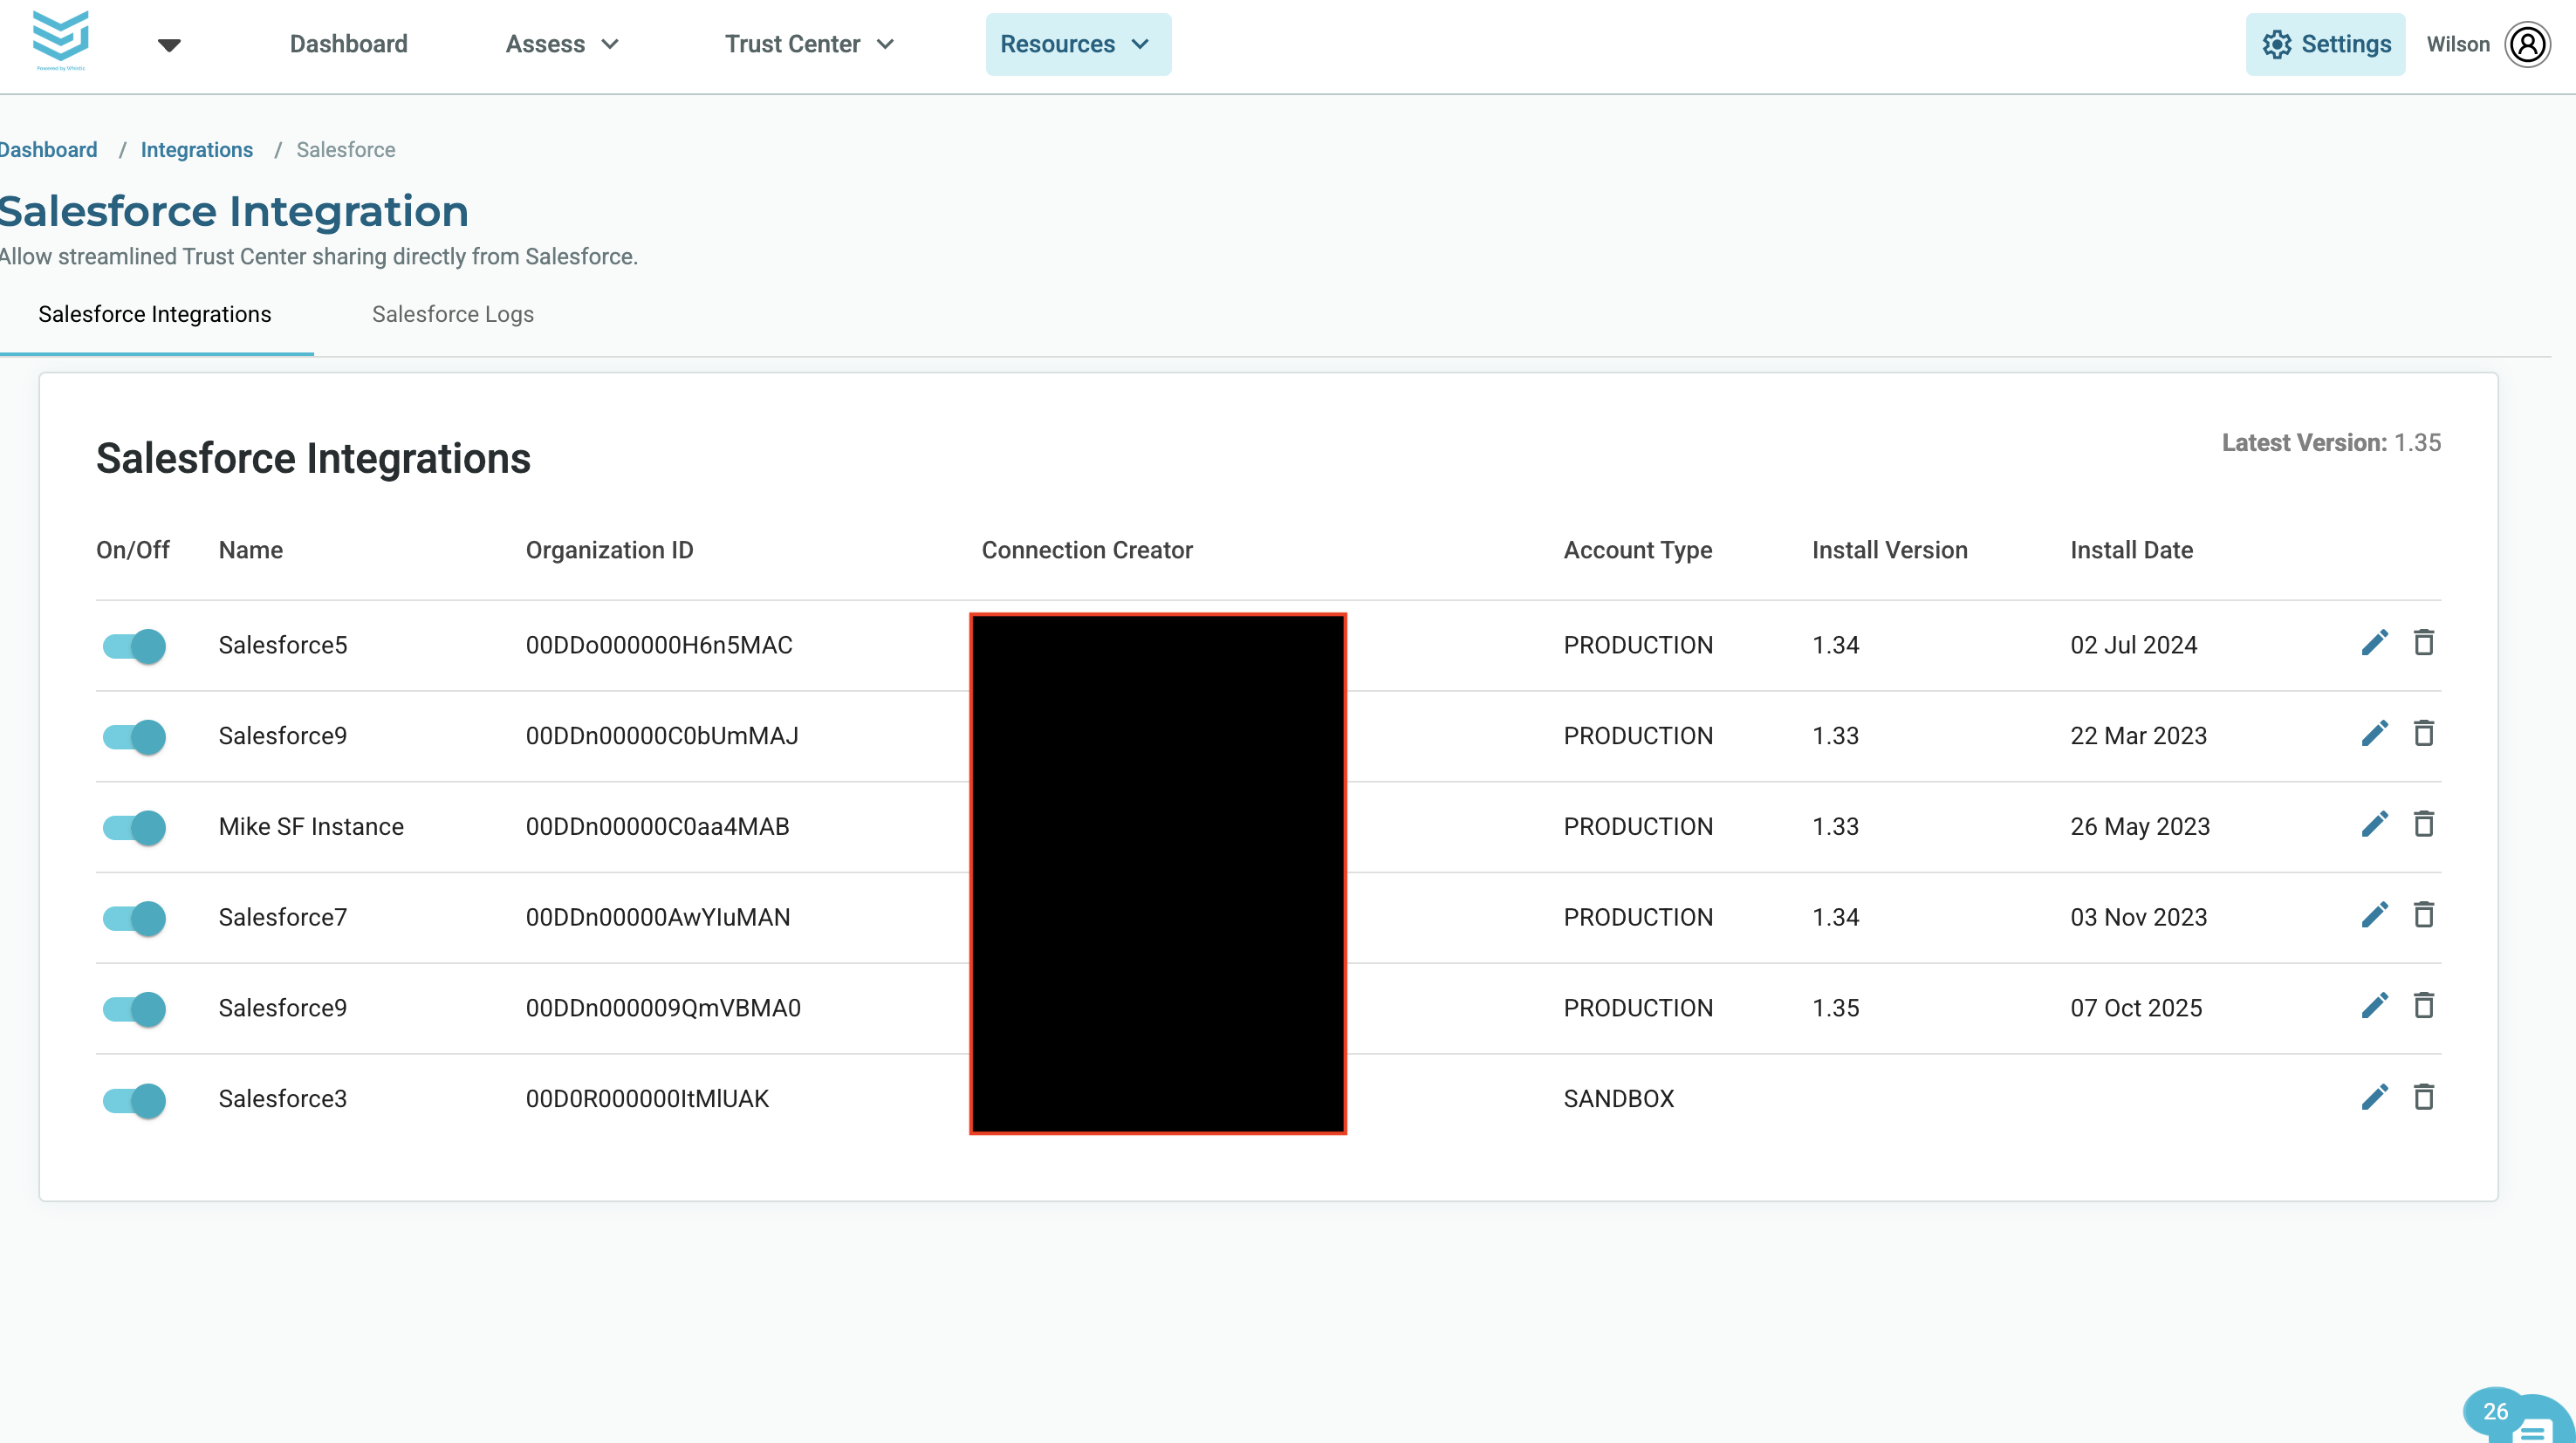Edit the Mike SF Instance row
2576x1443 pixels.
2374,824
